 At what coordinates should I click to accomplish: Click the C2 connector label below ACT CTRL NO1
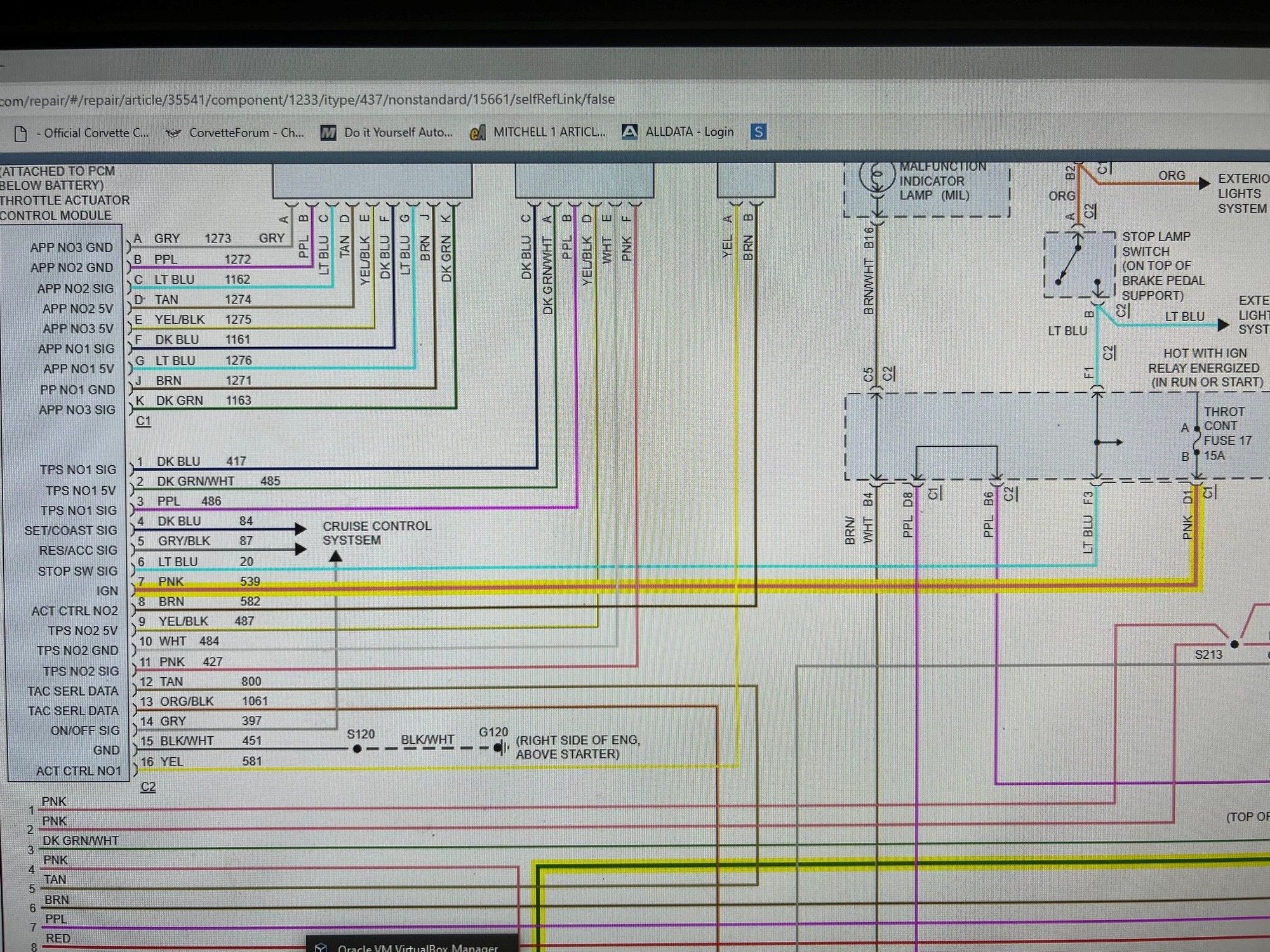coord(147,786)
